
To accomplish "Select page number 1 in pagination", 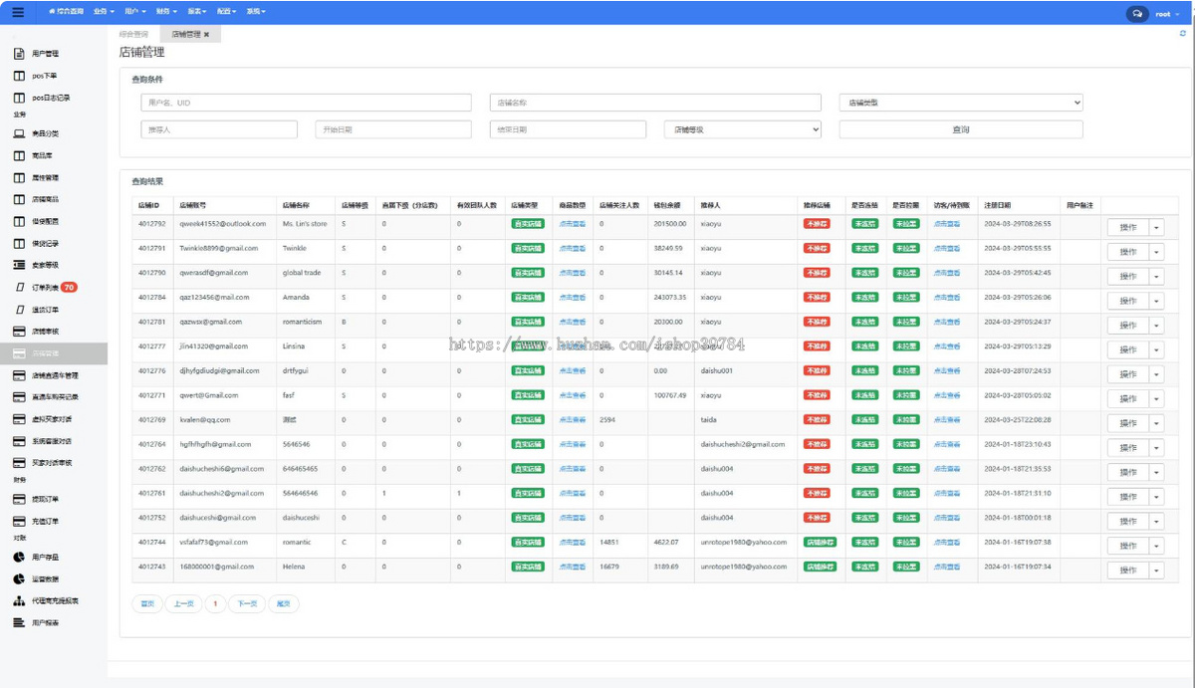I will [215, 603].
